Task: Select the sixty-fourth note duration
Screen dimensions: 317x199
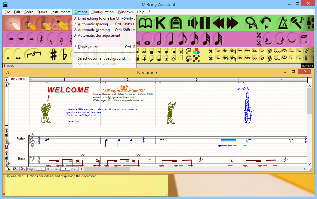Action: click(218, 39)
